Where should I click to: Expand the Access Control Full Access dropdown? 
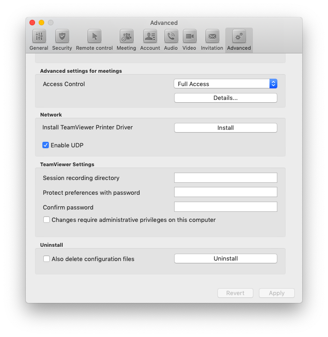[225, 84]
